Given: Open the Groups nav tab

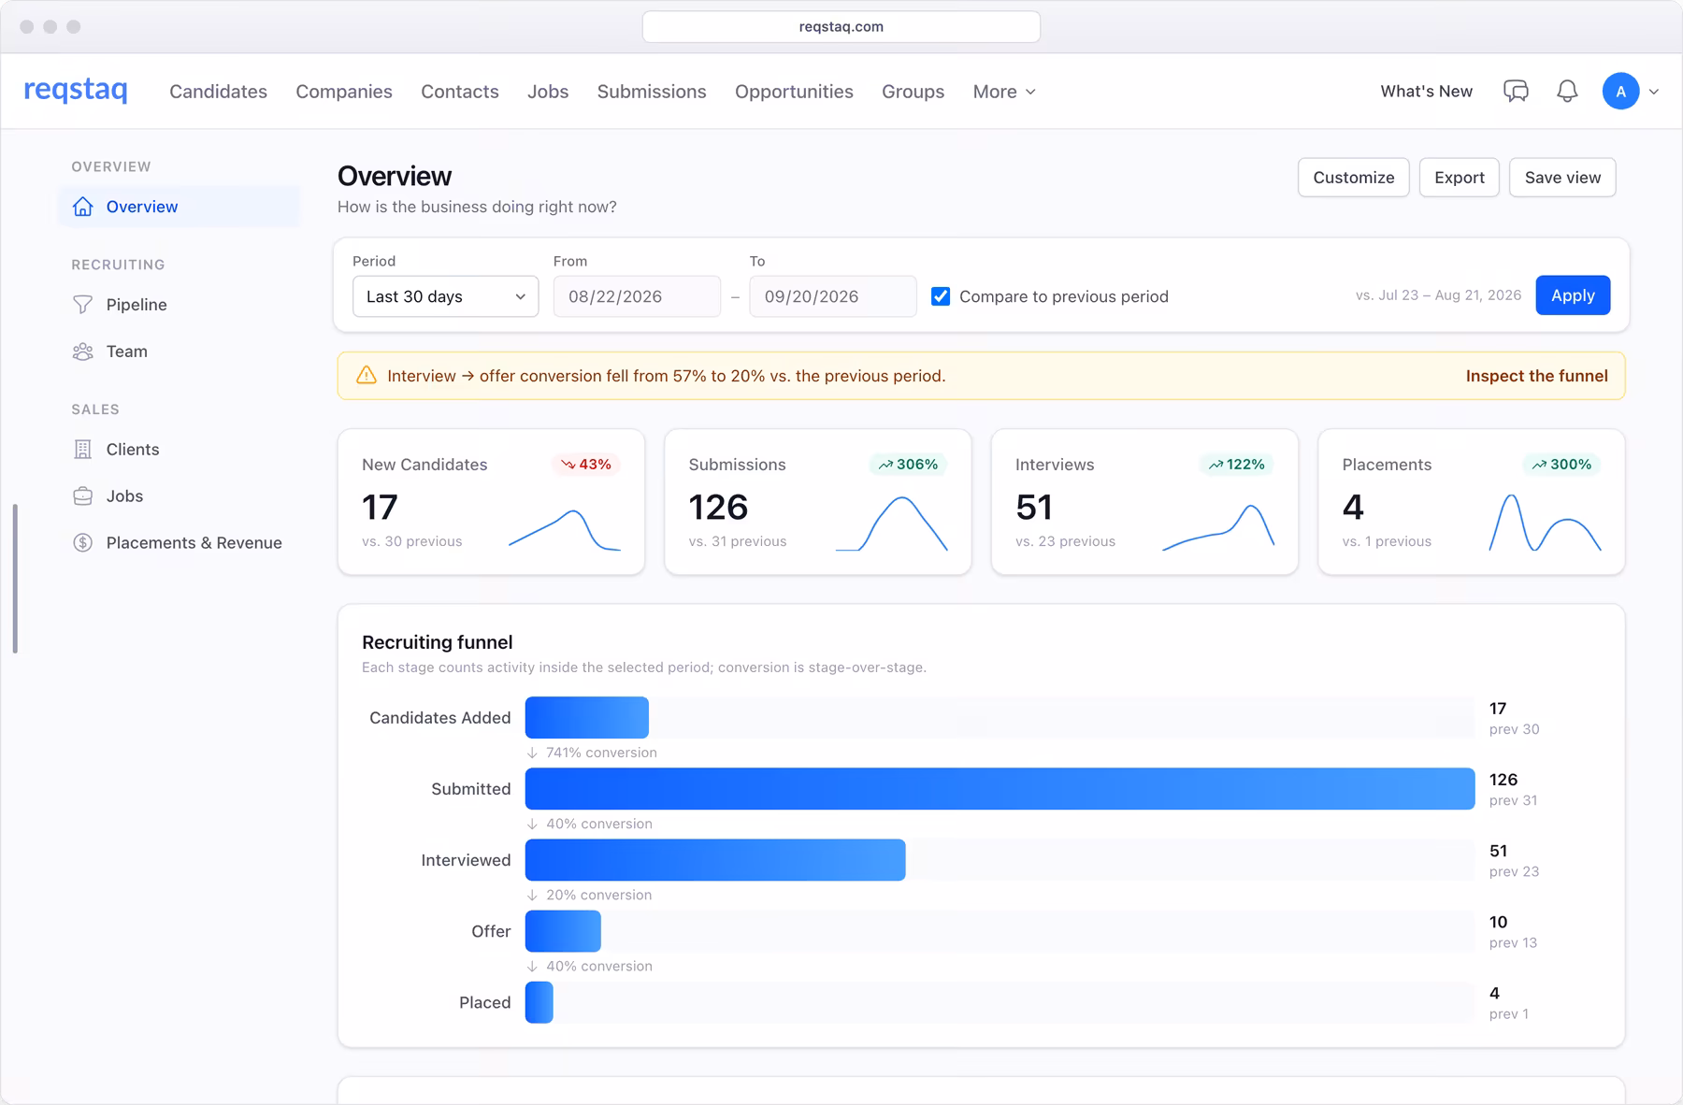Looking at the screenshot, I should pos(913,92).
